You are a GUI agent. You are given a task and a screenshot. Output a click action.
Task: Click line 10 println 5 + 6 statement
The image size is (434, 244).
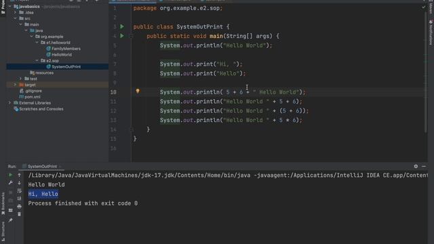pos(233,92)
